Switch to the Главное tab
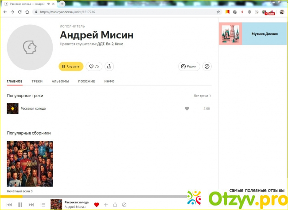Image resolution: width=288 pixels, height=210 pixels. pos(15,82)
